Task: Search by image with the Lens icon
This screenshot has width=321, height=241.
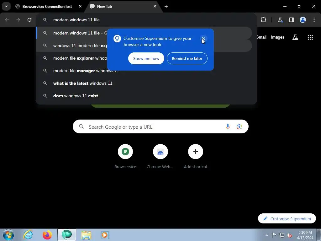Action: [239, 127]
